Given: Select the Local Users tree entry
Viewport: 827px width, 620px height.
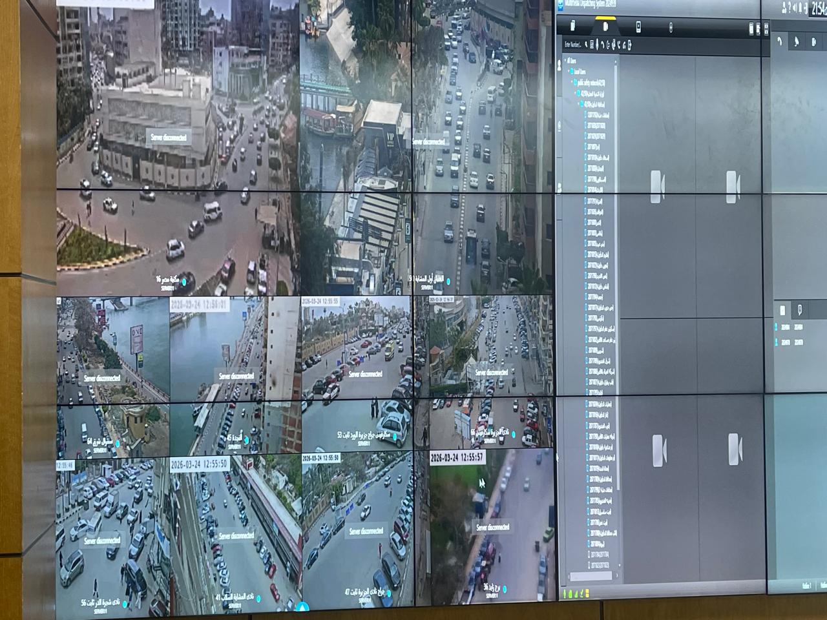Looking at the screenshot, I should (578, 71).
